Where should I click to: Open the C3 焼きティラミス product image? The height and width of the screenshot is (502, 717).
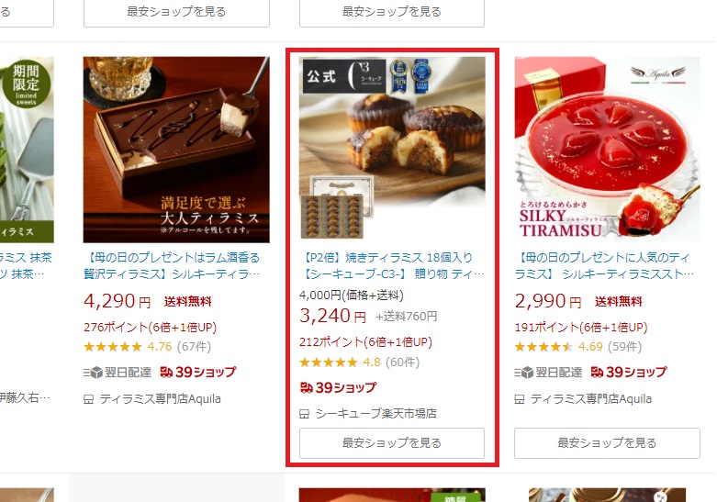tap(392, 148)
